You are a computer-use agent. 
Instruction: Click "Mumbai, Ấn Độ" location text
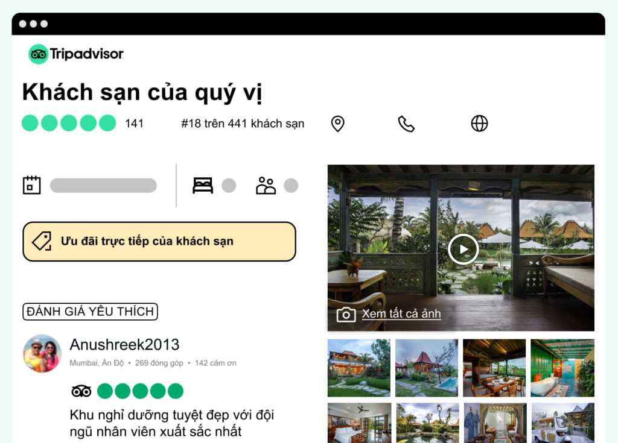97,363
